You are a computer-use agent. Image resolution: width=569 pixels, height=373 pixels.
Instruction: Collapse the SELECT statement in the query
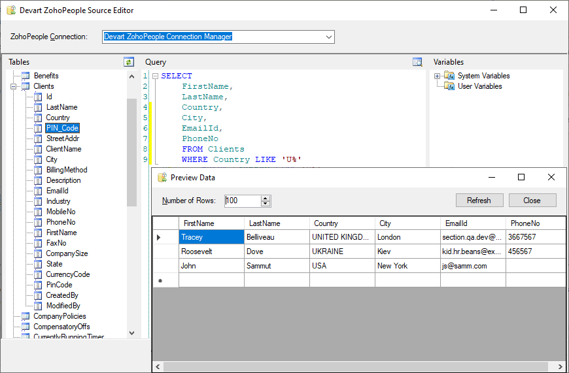tap(156, 76)
